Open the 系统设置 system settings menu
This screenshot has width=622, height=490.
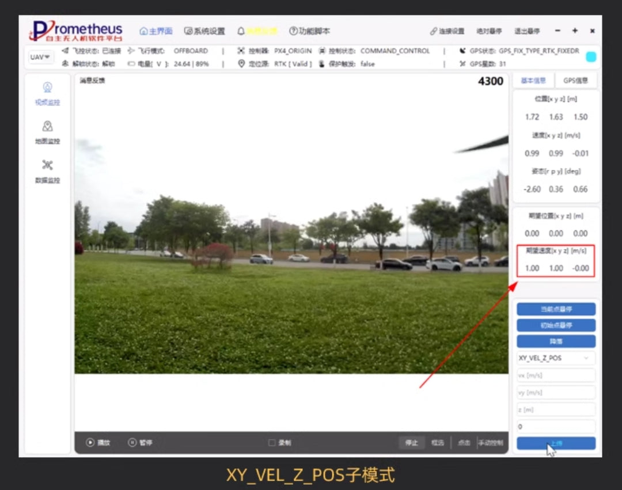point(204,31)
